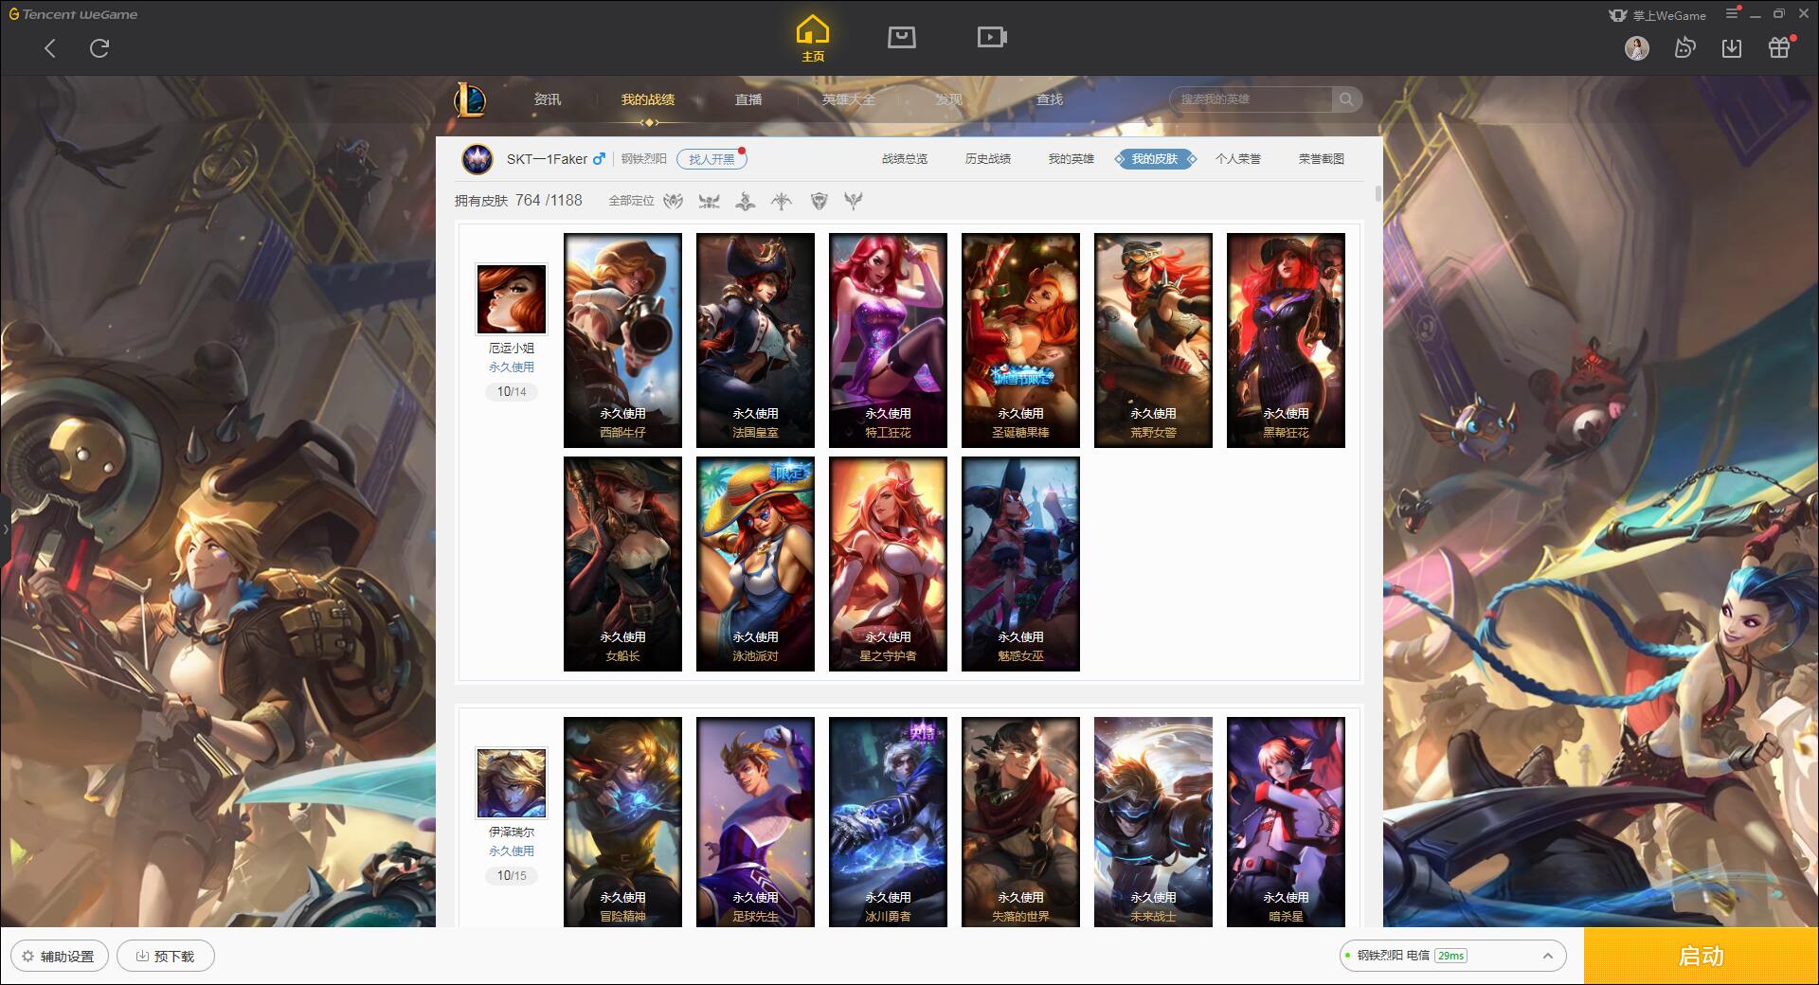1819x985 pixels.
Task: Refresh the page with the reload icon
Action: click(x=99, y=48)
